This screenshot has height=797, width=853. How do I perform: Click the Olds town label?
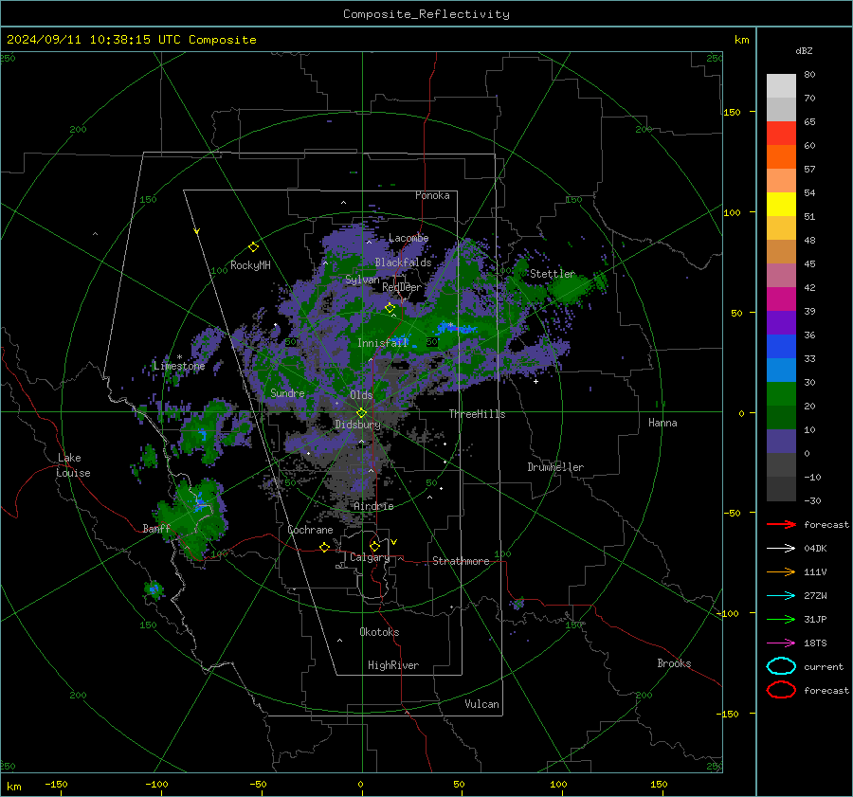tap(361, 395)
